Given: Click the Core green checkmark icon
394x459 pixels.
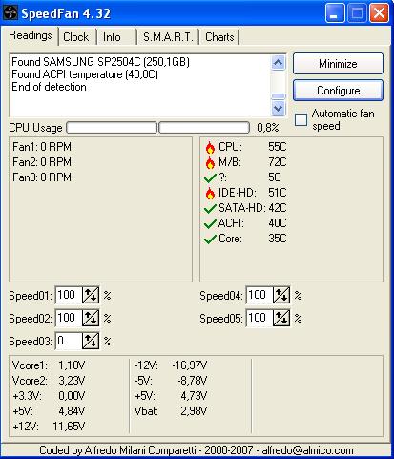Looking at the screenshot, I should click(x=210, y=240).
